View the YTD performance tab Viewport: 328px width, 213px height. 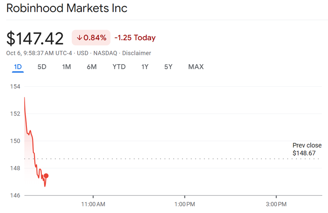(119, 67)
